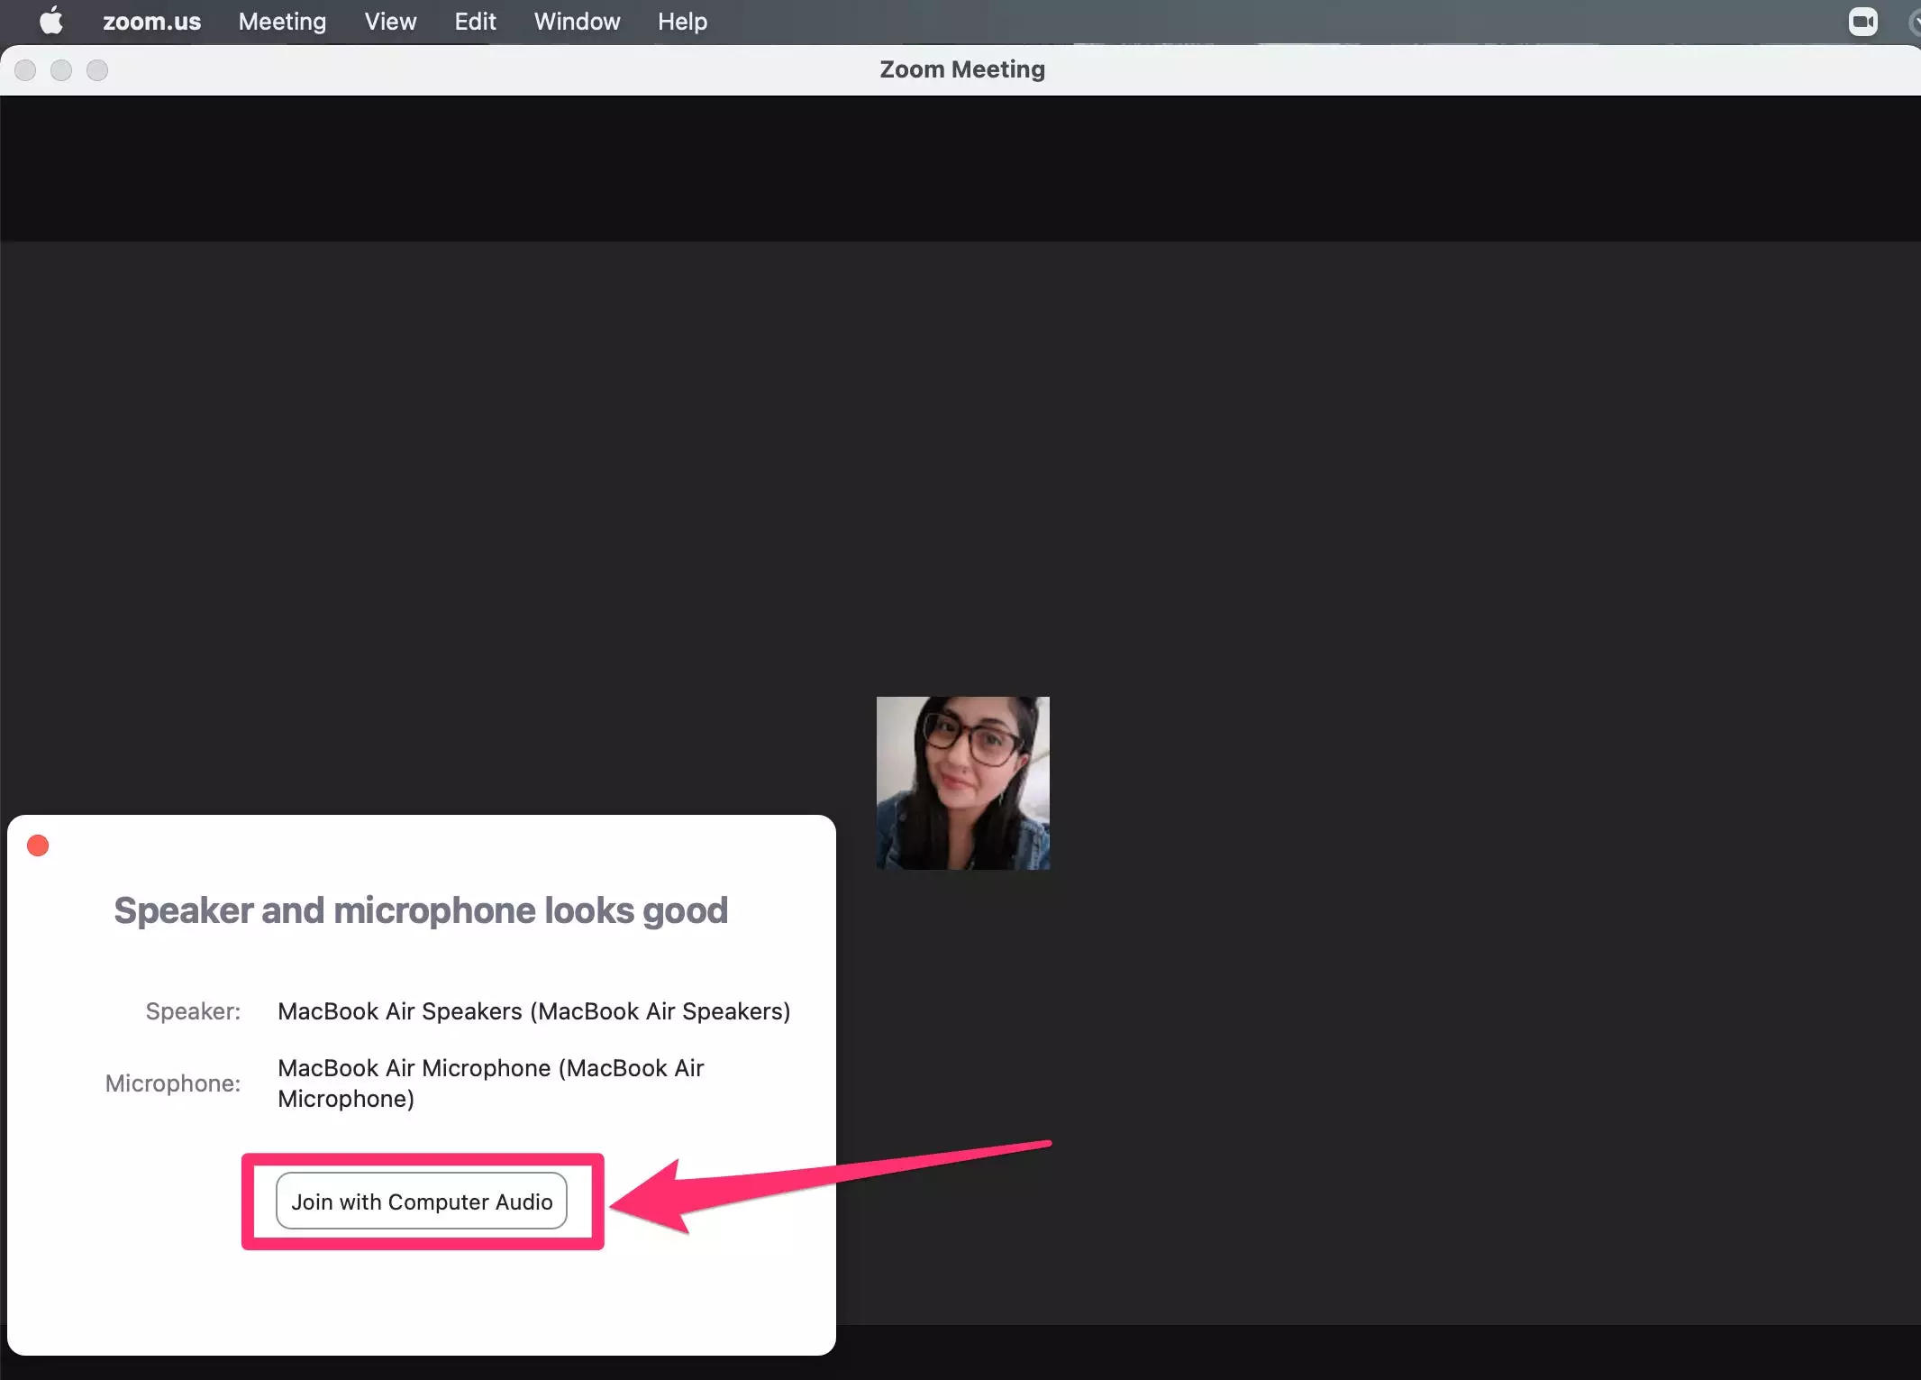Viewport: 1921px width, 1380px height.
Task: Open the Edit menu
Action: tap(475, 21)
